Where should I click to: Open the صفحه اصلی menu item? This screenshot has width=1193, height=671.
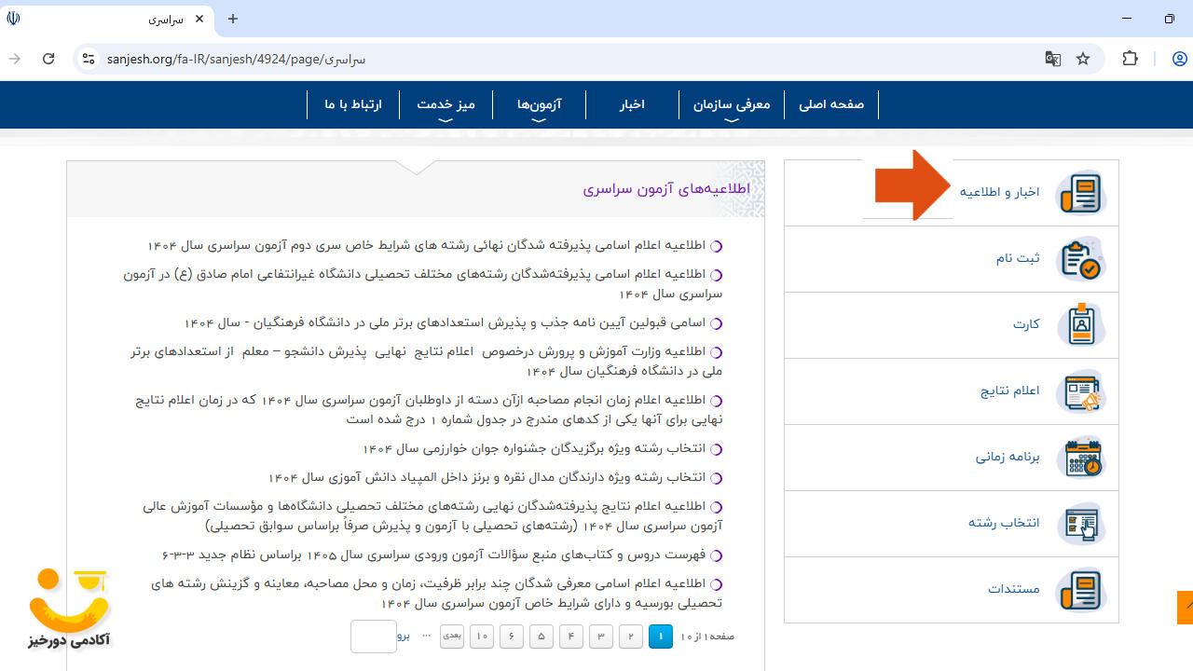coord(831,104)
